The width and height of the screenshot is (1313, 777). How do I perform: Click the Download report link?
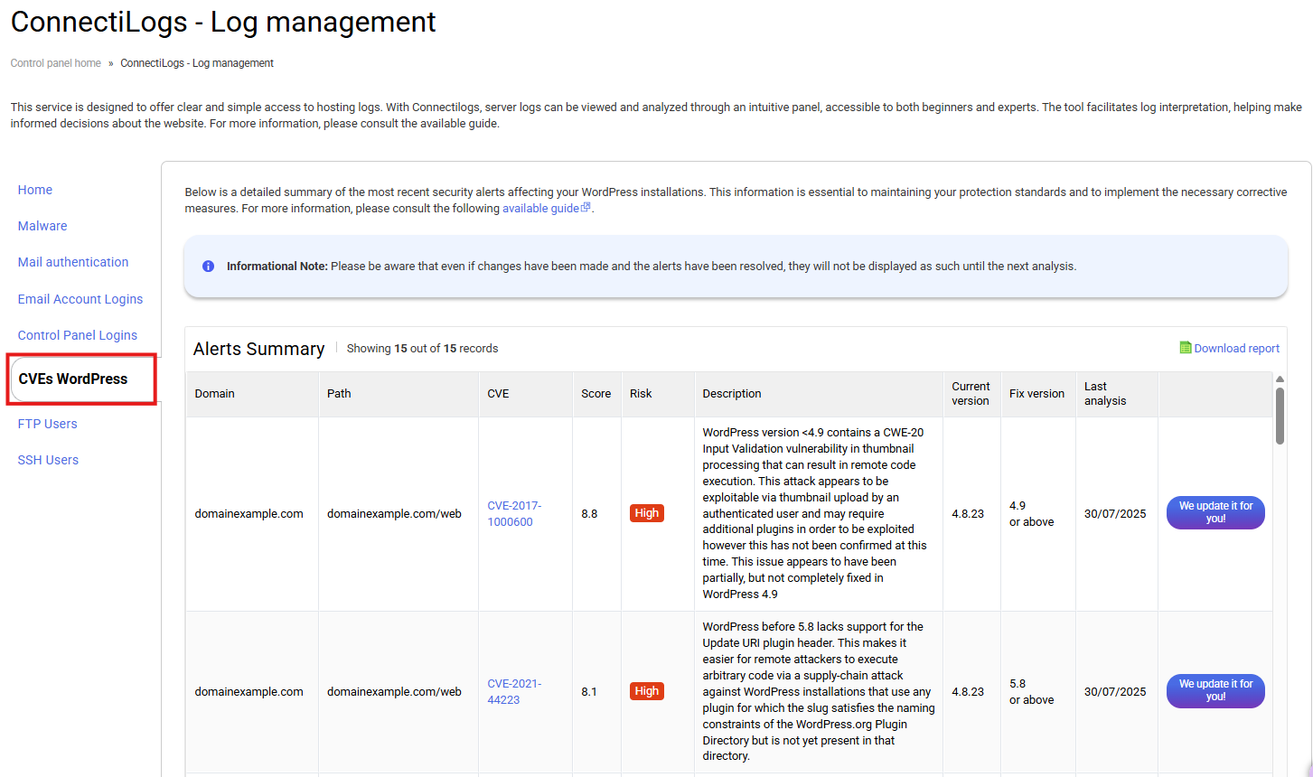(1236, 349)
